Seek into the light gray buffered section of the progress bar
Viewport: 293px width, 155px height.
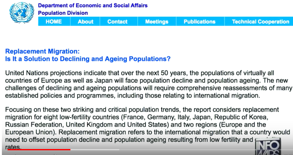coord(94,150)
